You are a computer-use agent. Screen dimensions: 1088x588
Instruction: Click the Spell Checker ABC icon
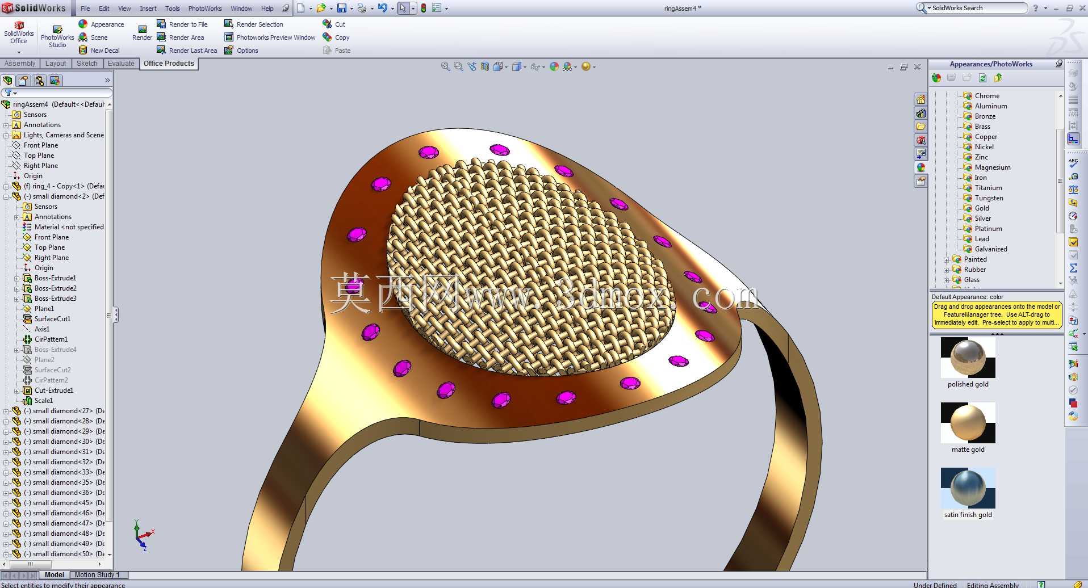tap(1073, 163)
